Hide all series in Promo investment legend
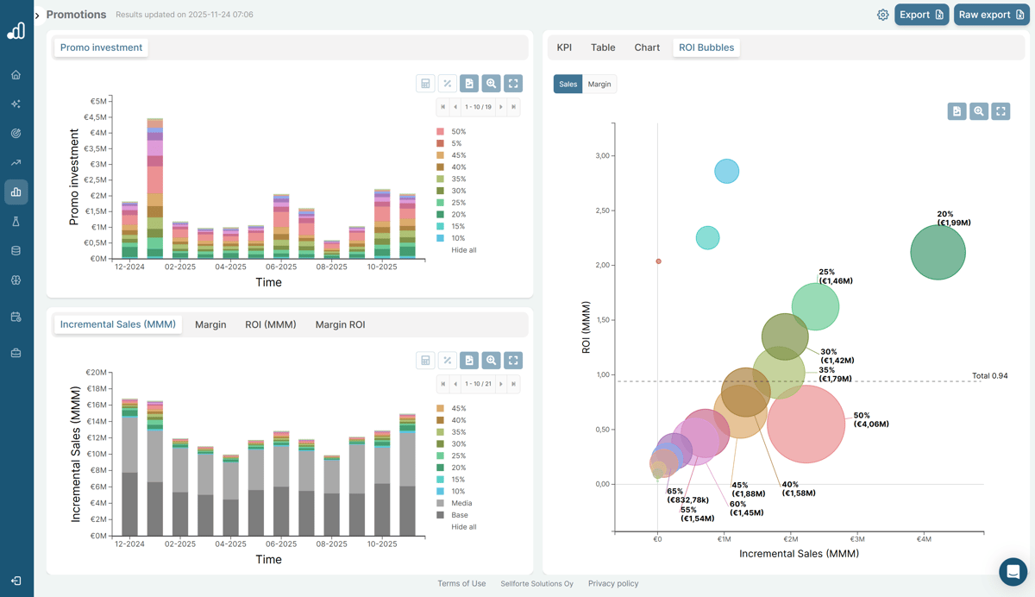 tap(463, 250)
